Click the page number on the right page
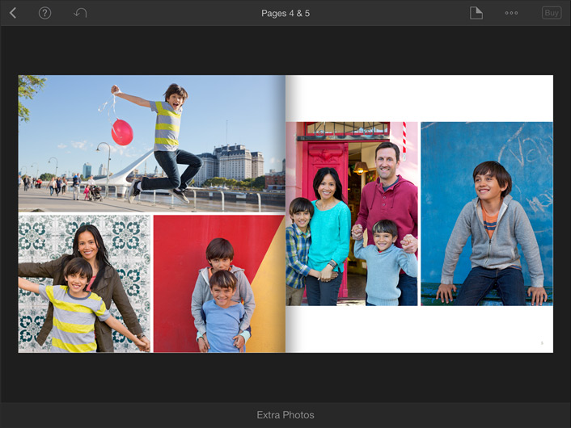 pyautogui.click(x=541, y=343)
